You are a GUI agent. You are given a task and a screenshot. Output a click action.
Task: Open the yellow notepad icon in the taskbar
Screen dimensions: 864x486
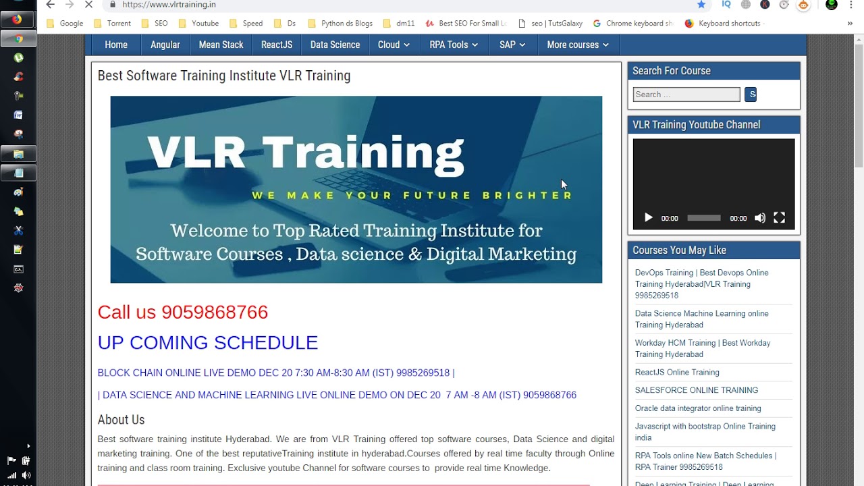(x=18, y=250)
